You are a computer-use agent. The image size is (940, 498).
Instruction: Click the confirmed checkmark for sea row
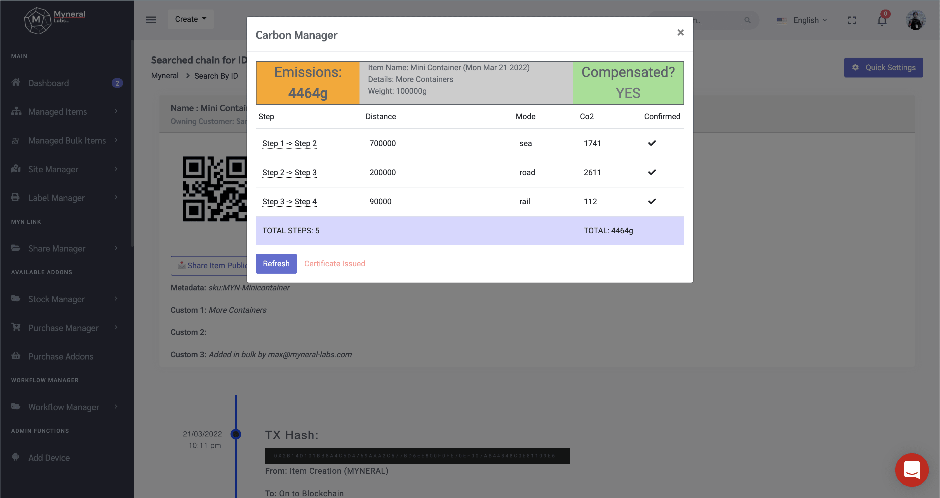(652, 143)
